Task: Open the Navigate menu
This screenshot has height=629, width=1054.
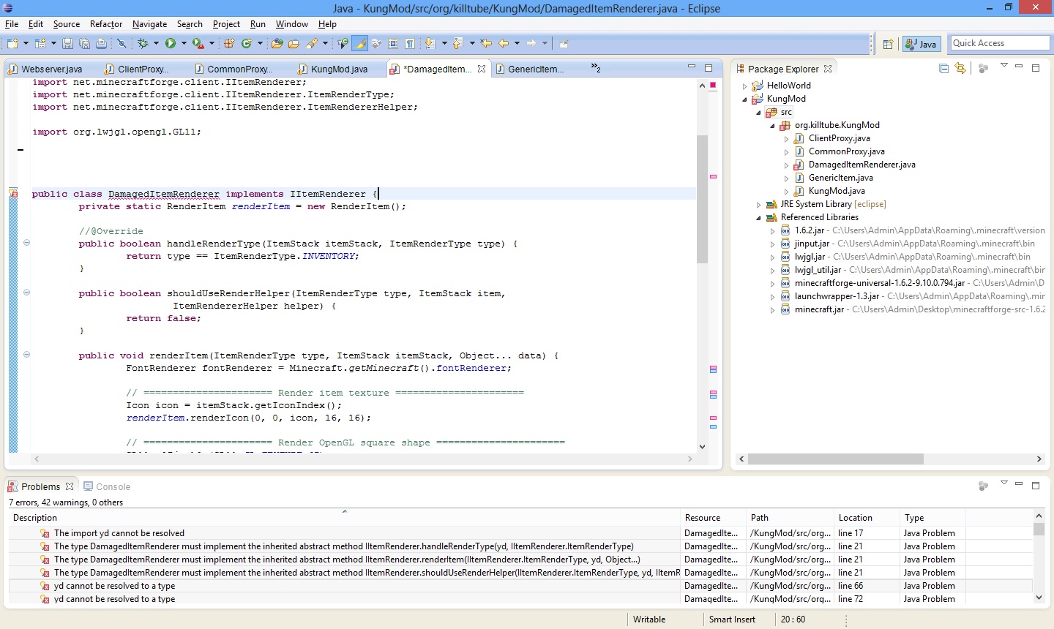Action: point(149,24)
